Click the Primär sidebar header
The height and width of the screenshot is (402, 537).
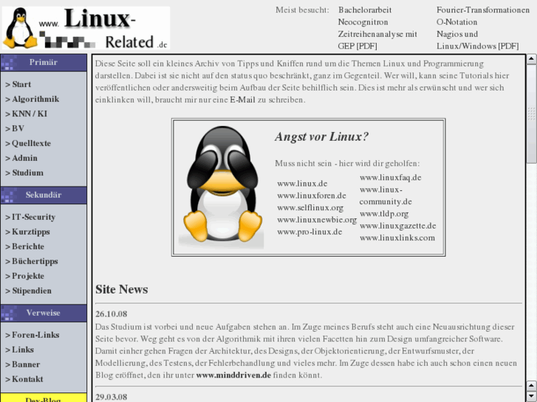tap(44, 62)
